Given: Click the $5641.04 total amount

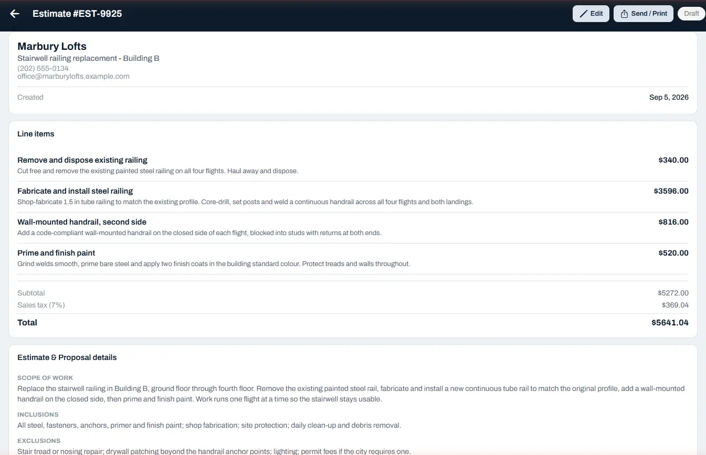Looking at the screenshot, I should 670,323.
